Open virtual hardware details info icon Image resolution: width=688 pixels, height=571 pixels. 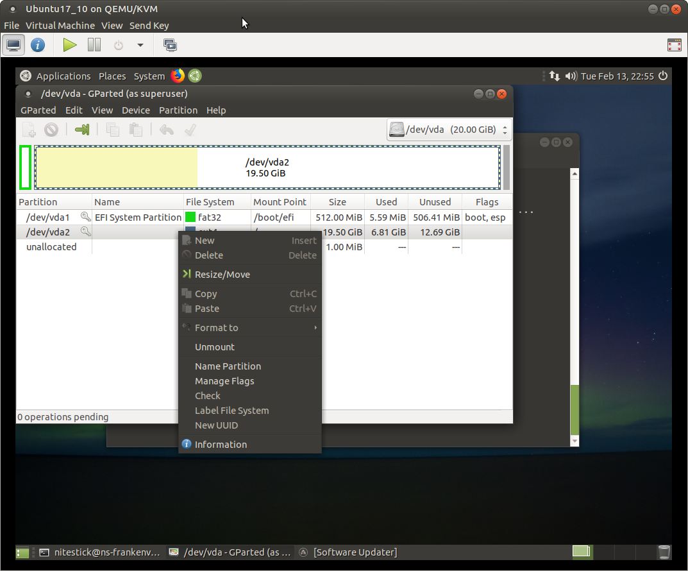(38, 45)
